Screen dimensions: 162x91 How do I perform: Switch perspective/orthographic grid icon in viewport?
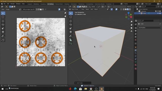pos(131,31)
